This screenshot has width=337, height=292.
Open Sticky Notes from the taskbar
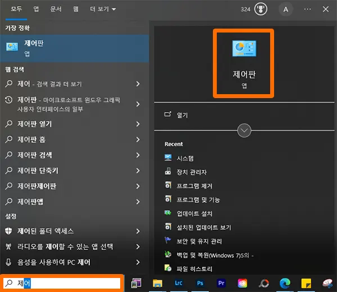(306, 283)
